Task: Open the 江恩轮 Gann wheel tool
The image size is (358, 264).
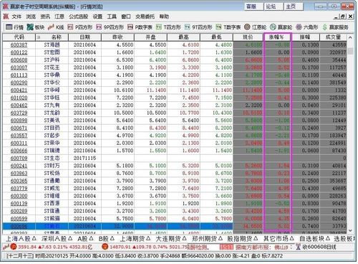Action: pos(256,27)
